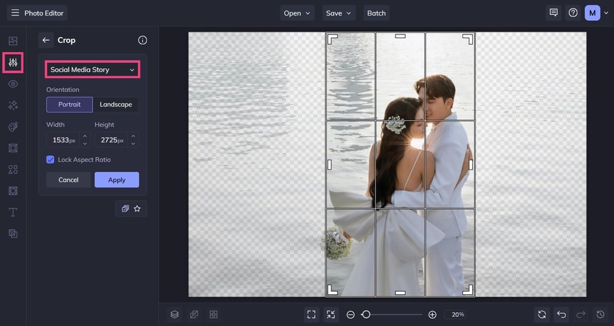Open the help question mark icon
This screenshot has height=326, width=614.
(x=573, y=13)
